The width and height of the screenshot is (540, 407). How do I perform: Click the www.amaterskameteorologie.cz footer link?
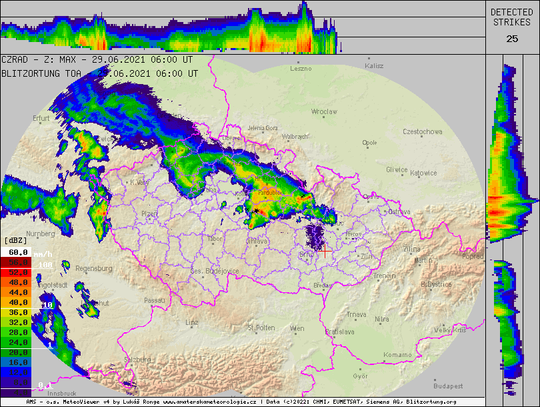(x=209, y=402)
